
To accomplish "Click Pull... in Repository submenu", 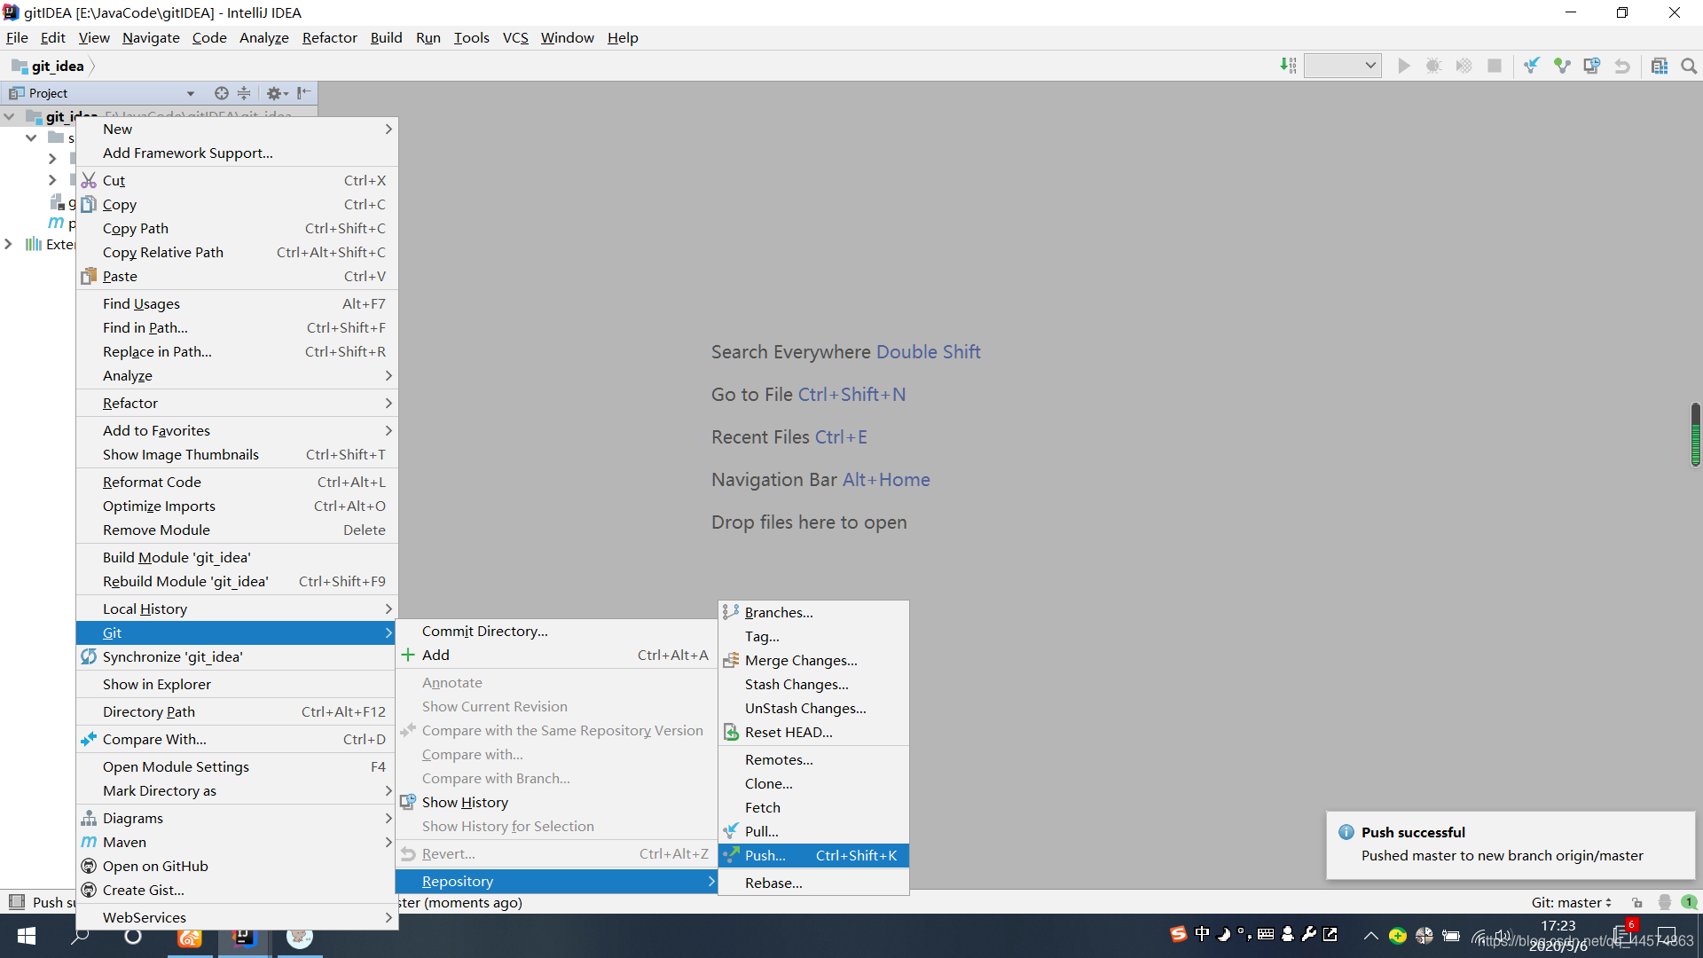I will (x=813, y=831).
